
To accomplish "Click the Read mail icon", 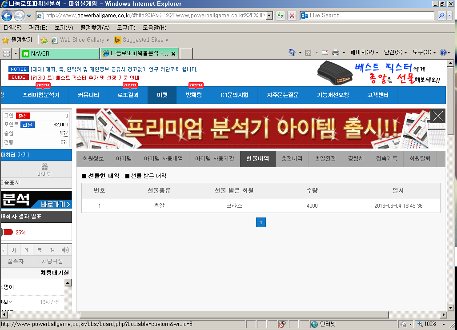I will [x=325, y=53].
